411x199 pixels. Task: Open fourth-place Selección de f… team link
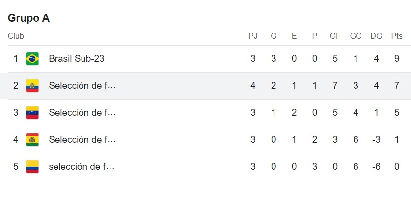tap(82, 140)
